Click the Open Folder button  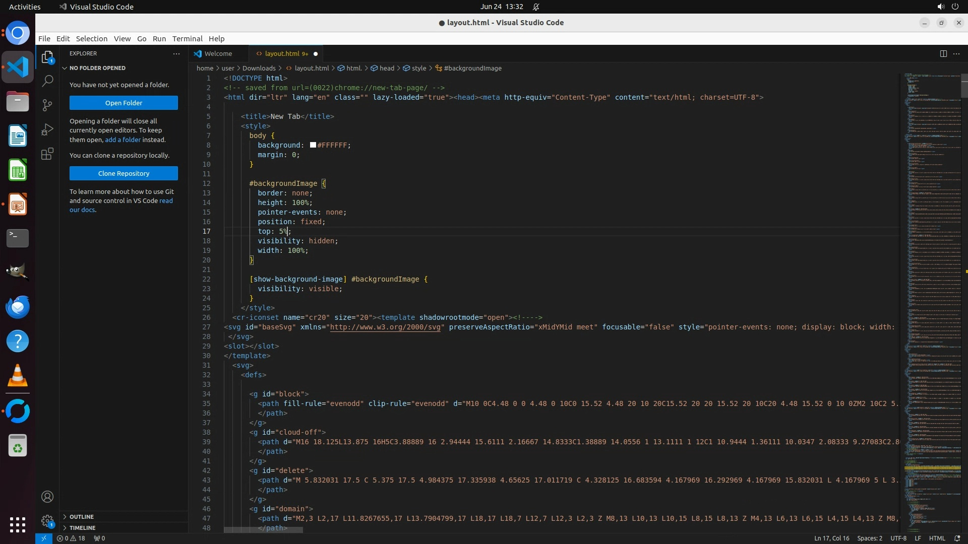pyautogui.click(x=124, y=103)
